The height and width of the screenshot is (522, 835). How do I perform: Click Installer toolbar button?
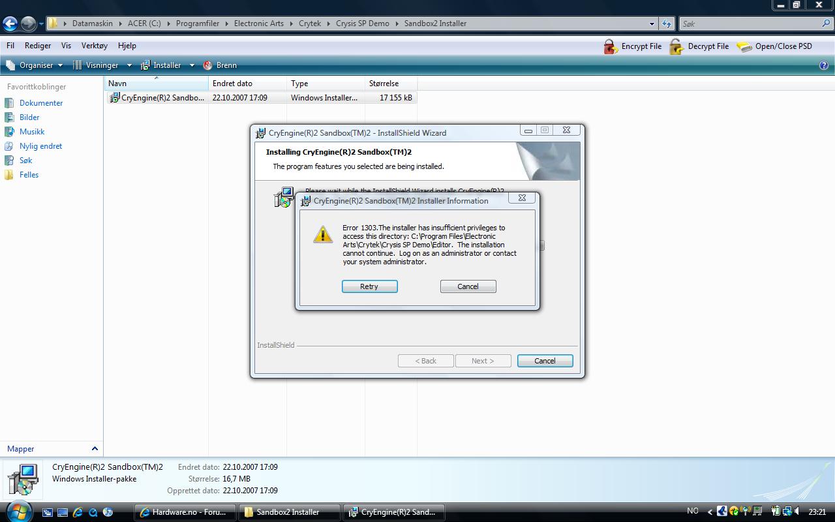pyautogui.click(x=161, y=65)
